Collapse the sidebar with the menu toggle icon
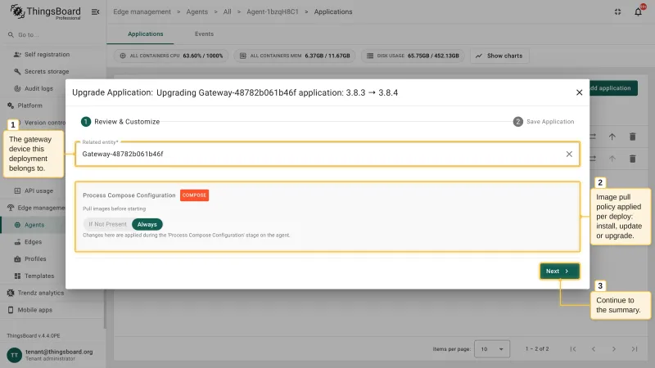655x368 pixels. pyautogui.click(x=95, y=11)
